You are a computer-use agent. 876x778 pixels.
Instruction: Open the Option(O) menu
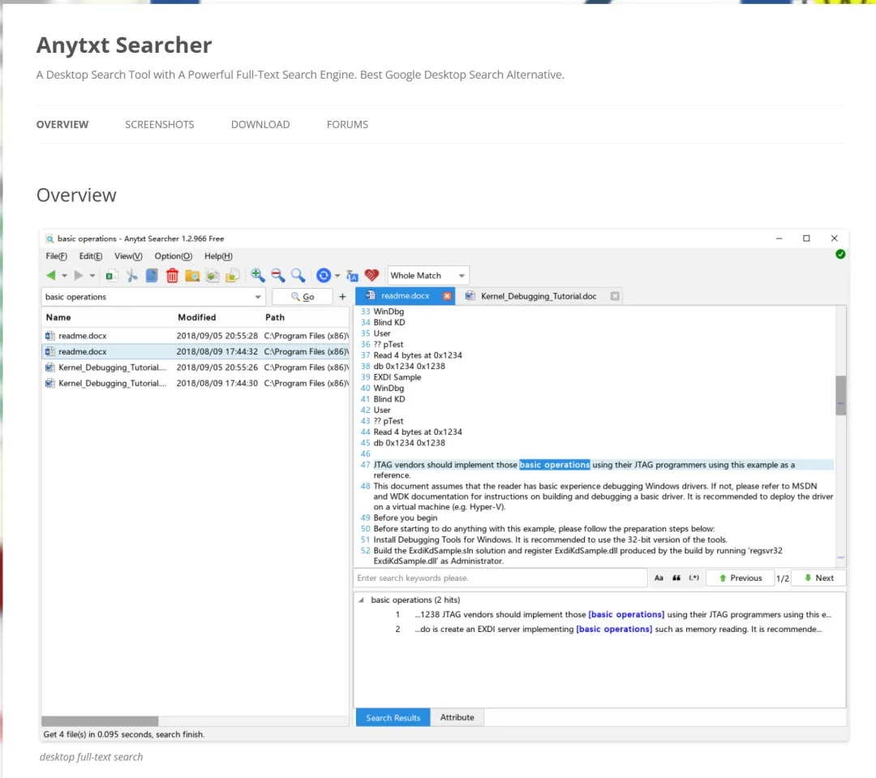pos(174,256)
